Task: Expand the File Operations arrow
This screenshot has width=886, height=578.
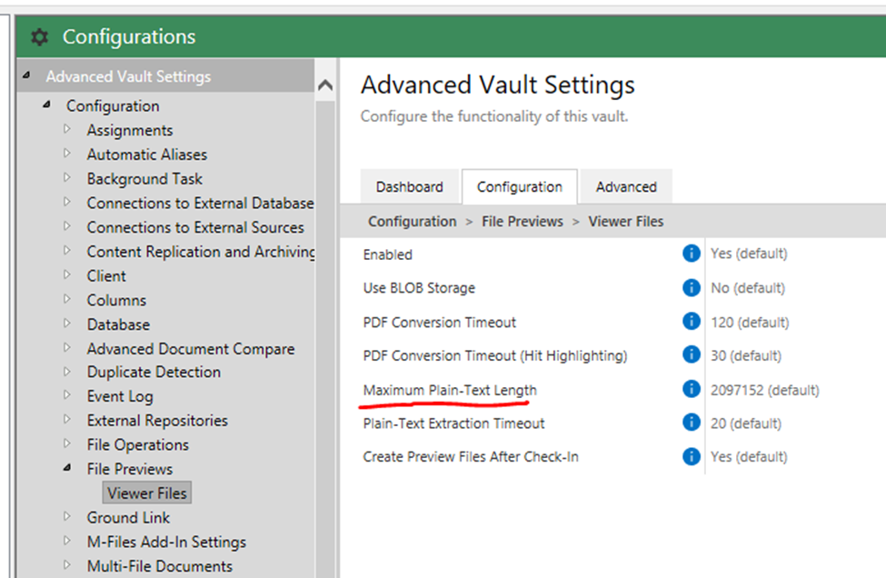Action: coord(67,444)
